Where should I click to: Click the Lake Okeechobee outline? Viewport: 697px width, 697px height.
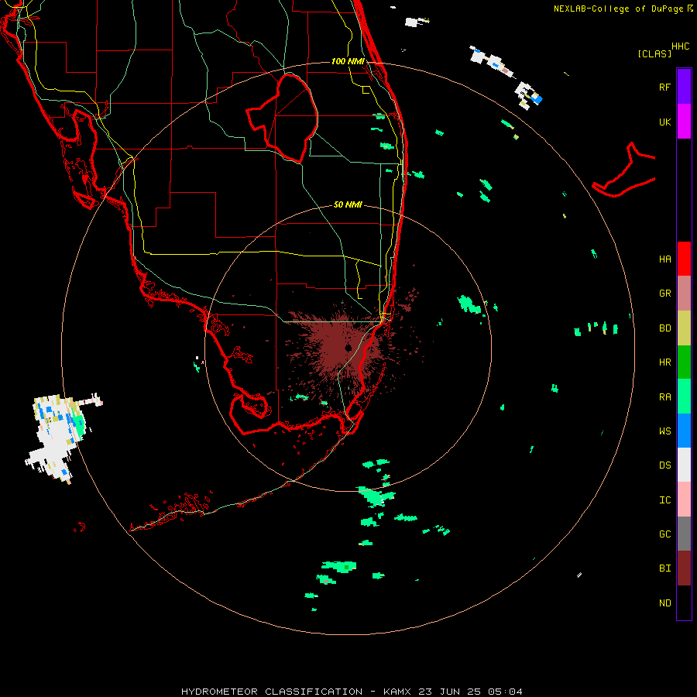282,118
